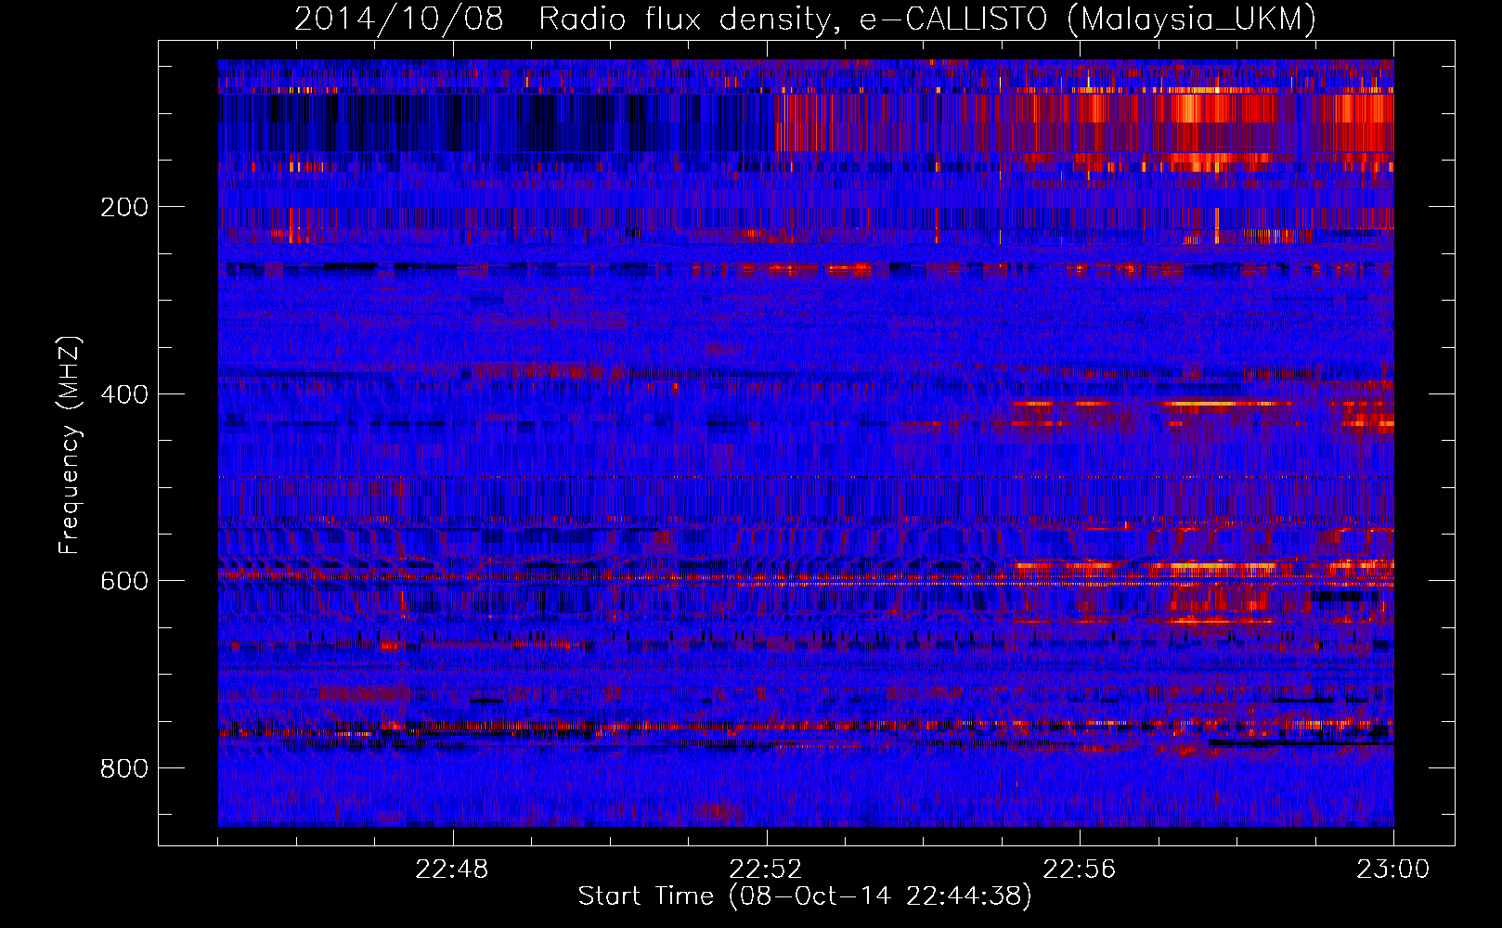This screenshot has height=928, width=1502.
Task: Click the "200" frequency tick label
Action: coord(123,207)
